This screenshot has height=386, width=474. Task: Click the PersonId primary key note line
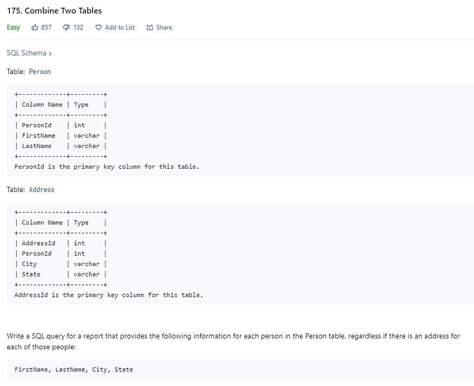(x=107, y=166)
